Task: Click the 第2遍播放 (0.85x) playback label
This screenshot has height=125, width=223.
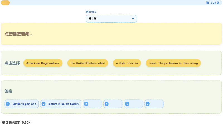Action: [x=17, y=122]
